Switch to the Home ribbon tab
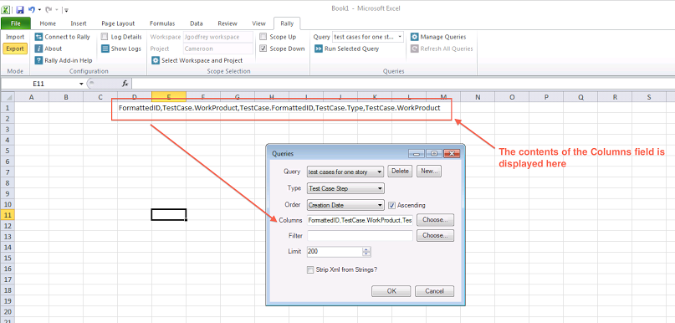 (x=48, y=23)
